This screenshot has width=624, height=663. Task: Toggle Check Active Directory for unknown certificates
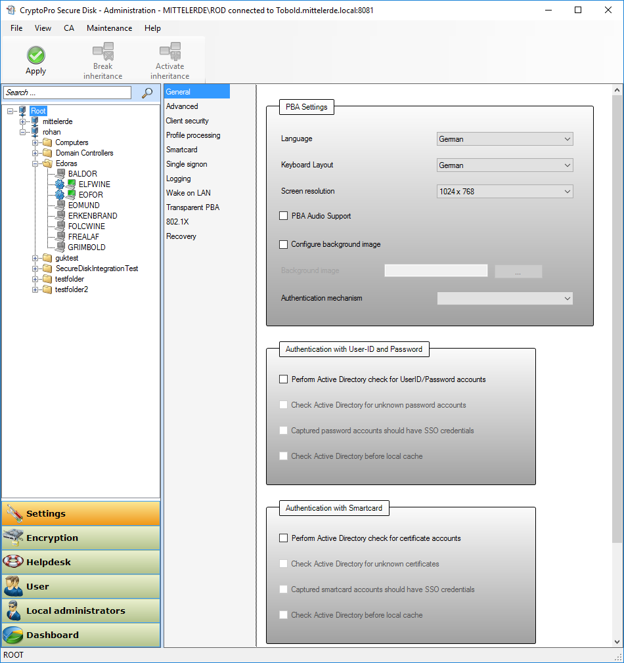click(284, 564)
